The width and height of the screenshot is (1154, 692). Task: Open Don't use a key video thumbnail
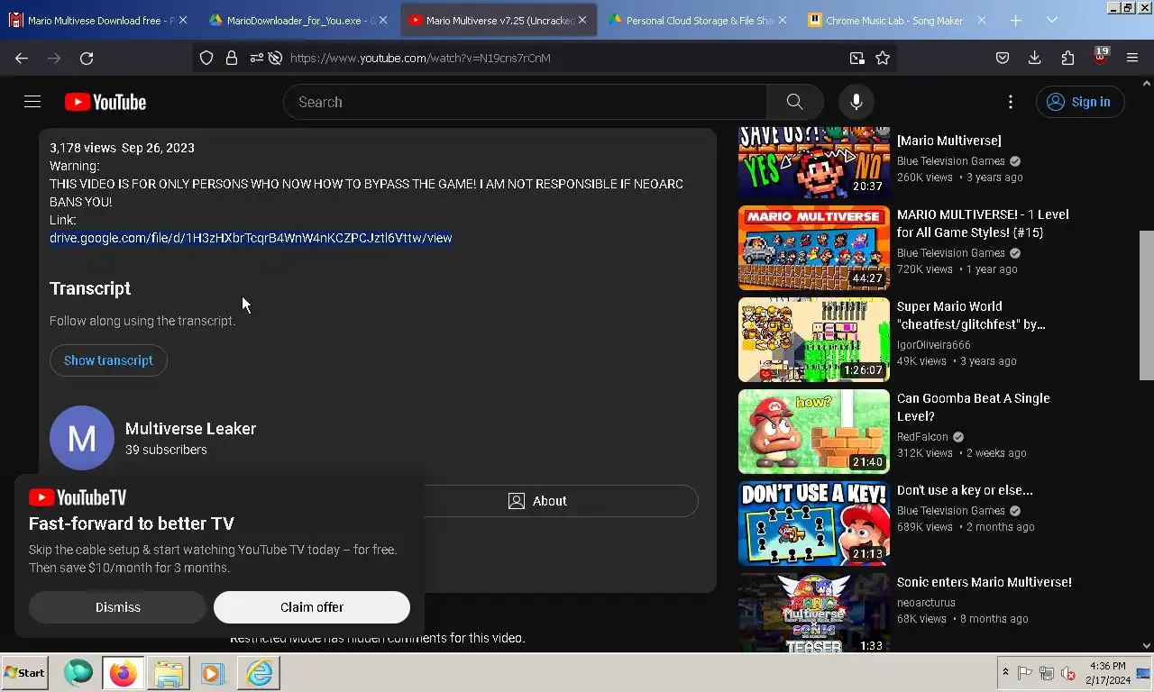pos(814,524)
